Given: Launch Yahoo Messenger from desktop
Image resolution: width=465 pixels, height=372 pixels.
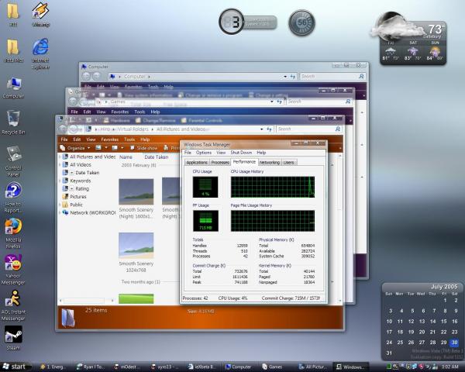Looking at the screenshot, I should pos(13,263).
